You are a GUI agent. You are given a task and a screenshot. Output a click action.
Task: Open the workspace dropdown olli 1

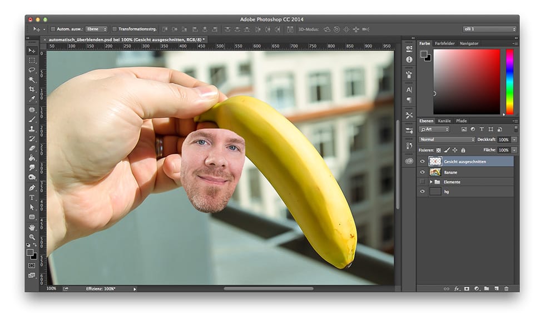coord(489,29)
